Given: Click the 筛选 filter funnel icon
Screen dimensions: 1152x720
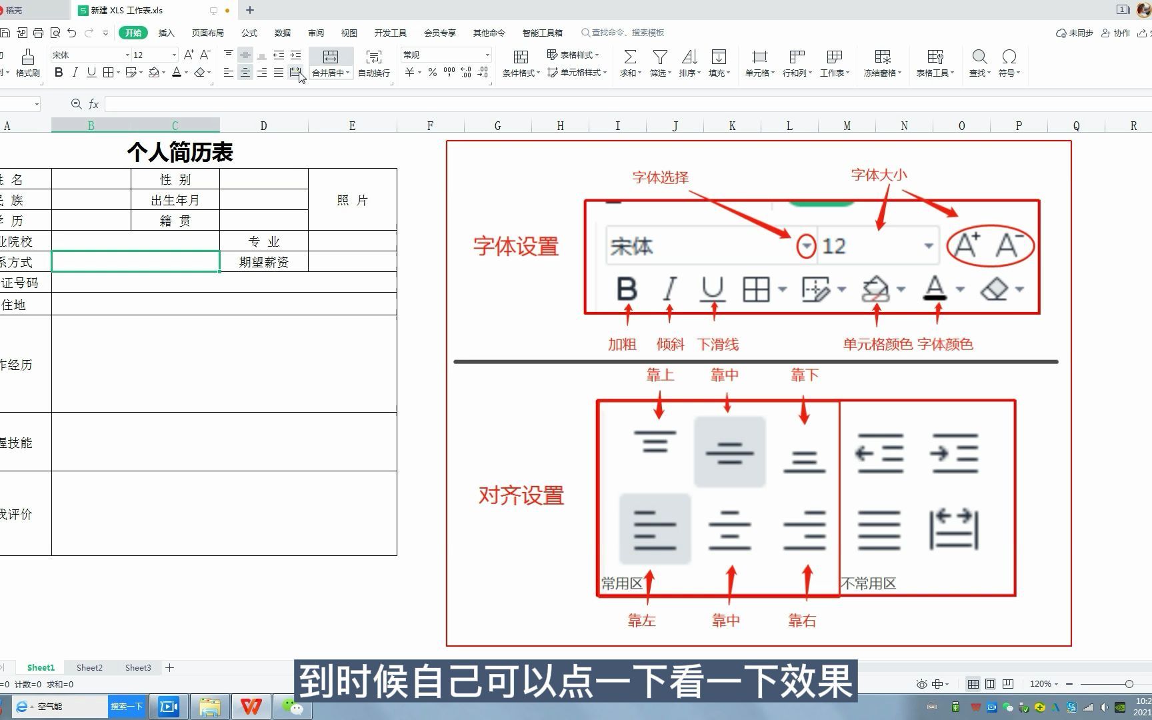Looking at the screenshot, I should pyautogui.click(x=660, y=57).
